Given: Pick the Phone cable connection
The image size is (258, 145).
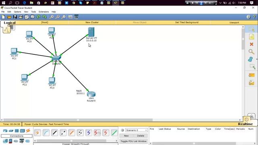Looking at the screenshot, I should (80, 133).
